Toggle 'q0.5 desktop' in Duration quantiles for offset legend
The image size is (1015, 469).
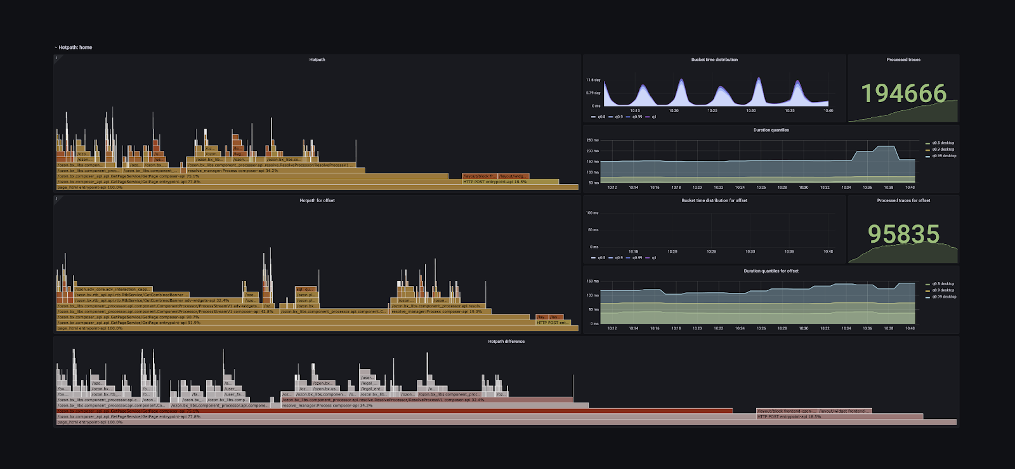coord(940,284)
